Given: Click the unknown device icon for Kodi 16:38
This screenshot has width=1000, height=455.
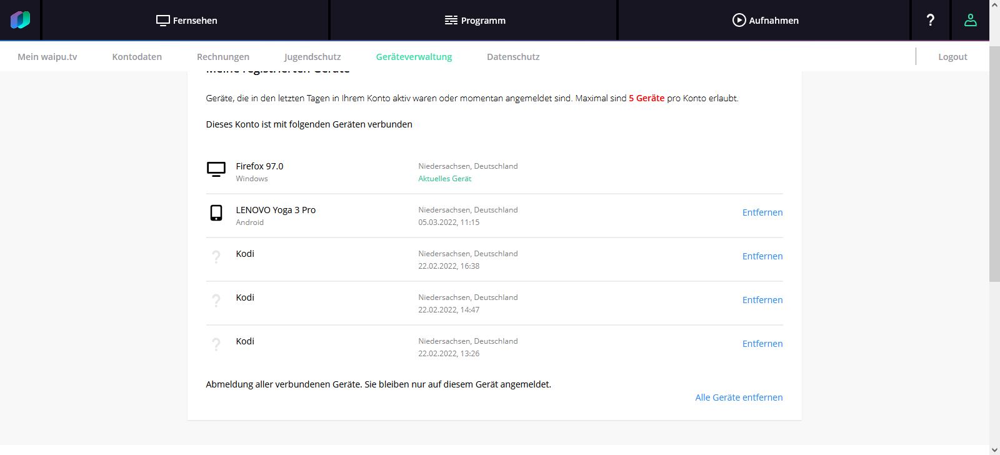Looking at the screenshot, I should (x=216, y=257).
